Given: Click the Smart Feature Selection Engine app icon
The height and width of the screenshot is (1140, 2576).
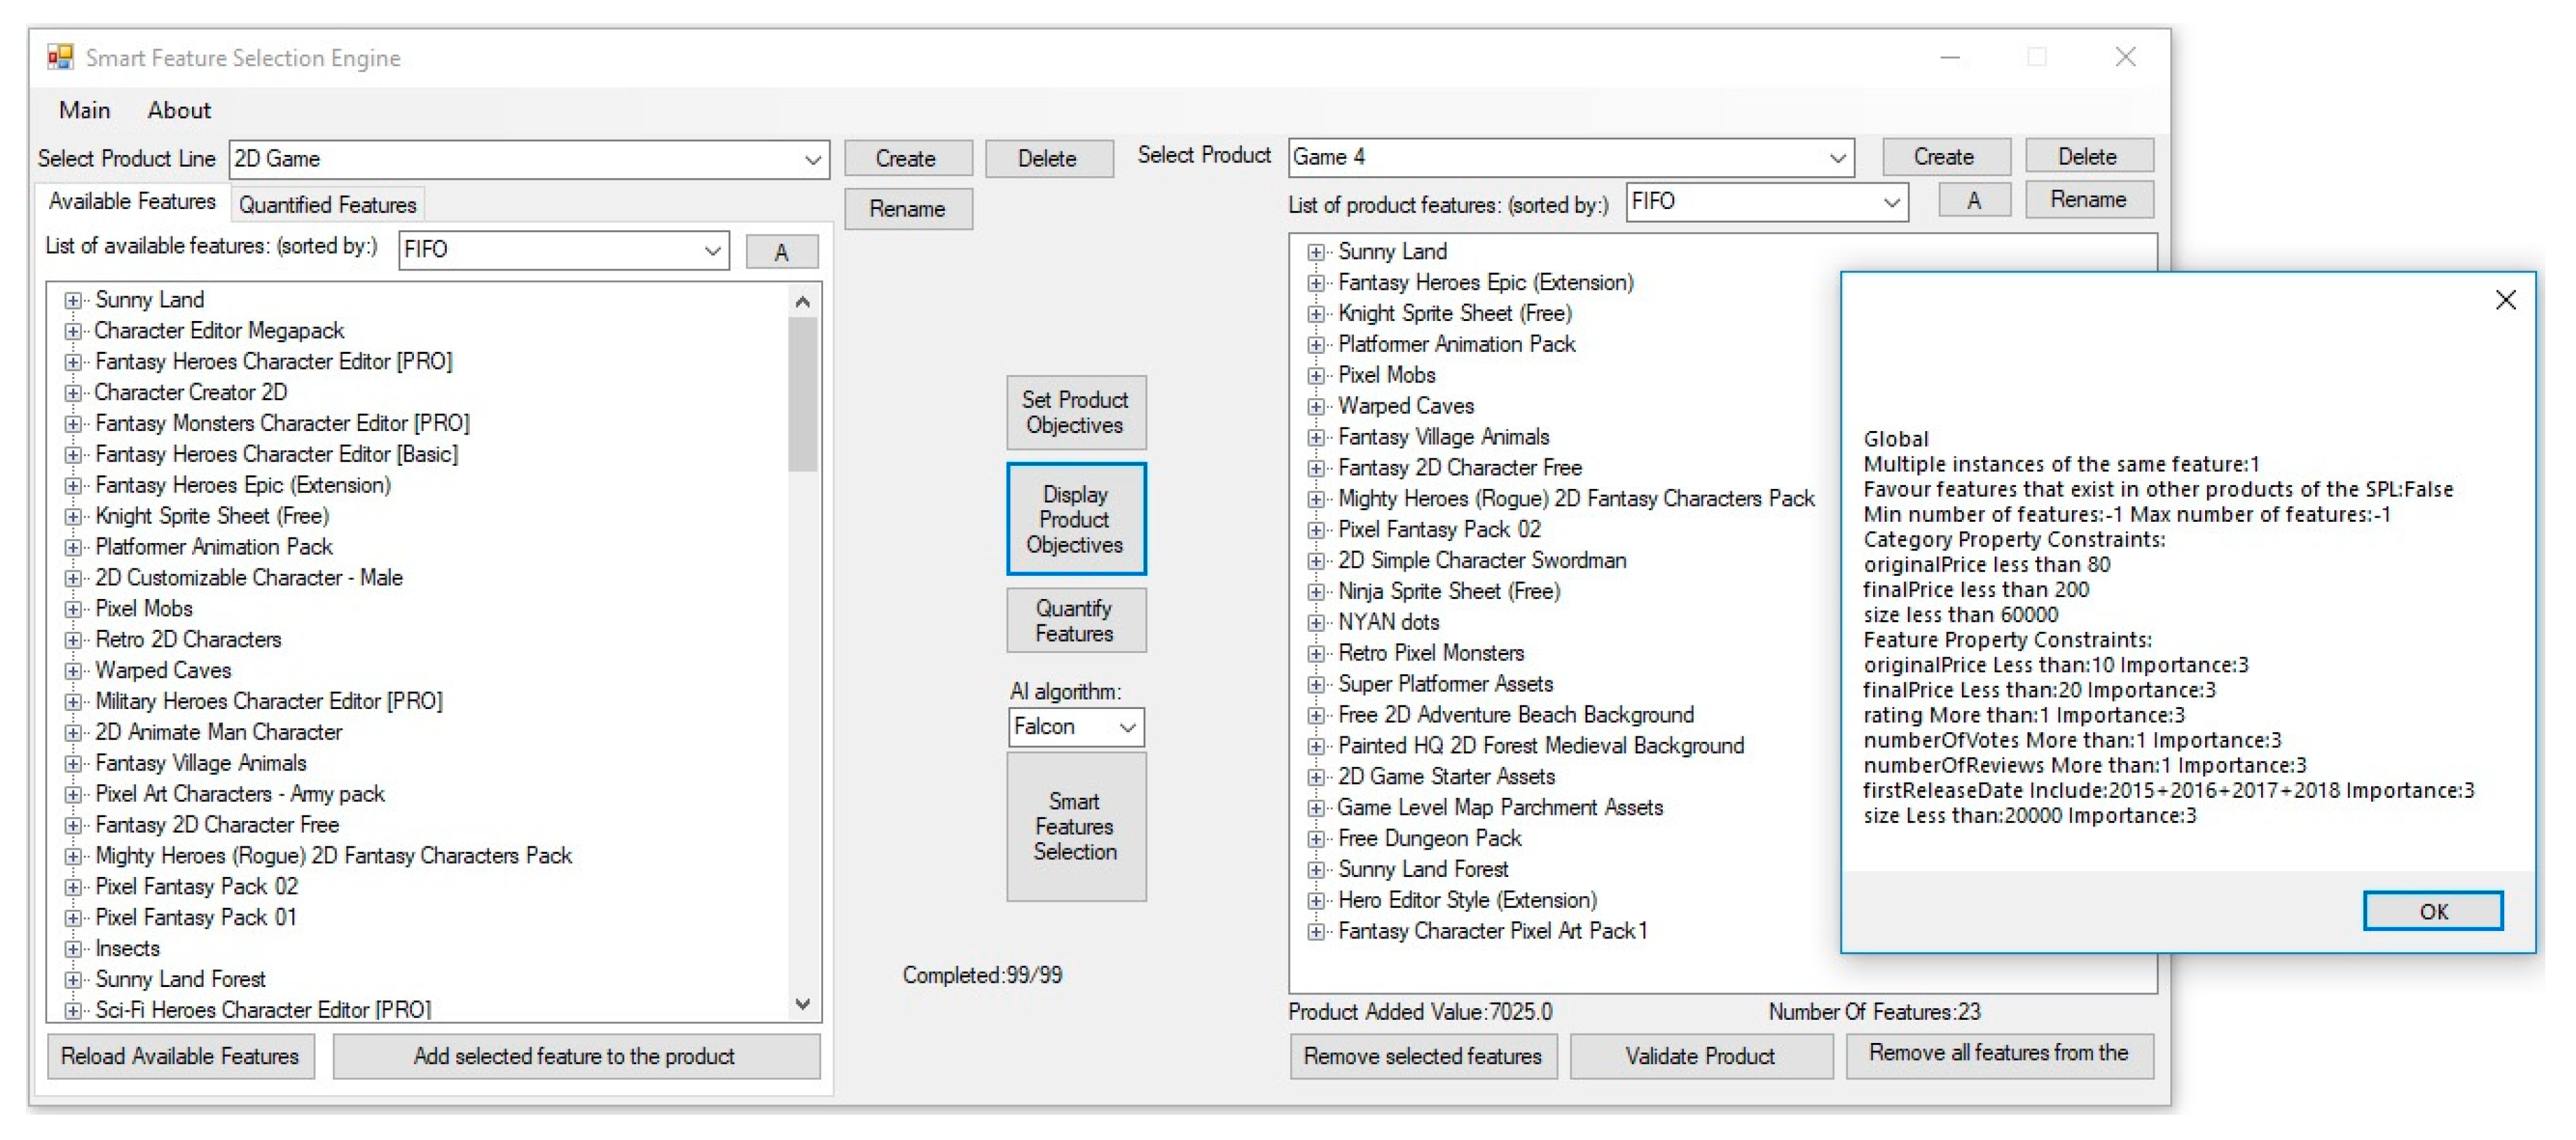Looking at the screenshot, I should coord(60,57).
